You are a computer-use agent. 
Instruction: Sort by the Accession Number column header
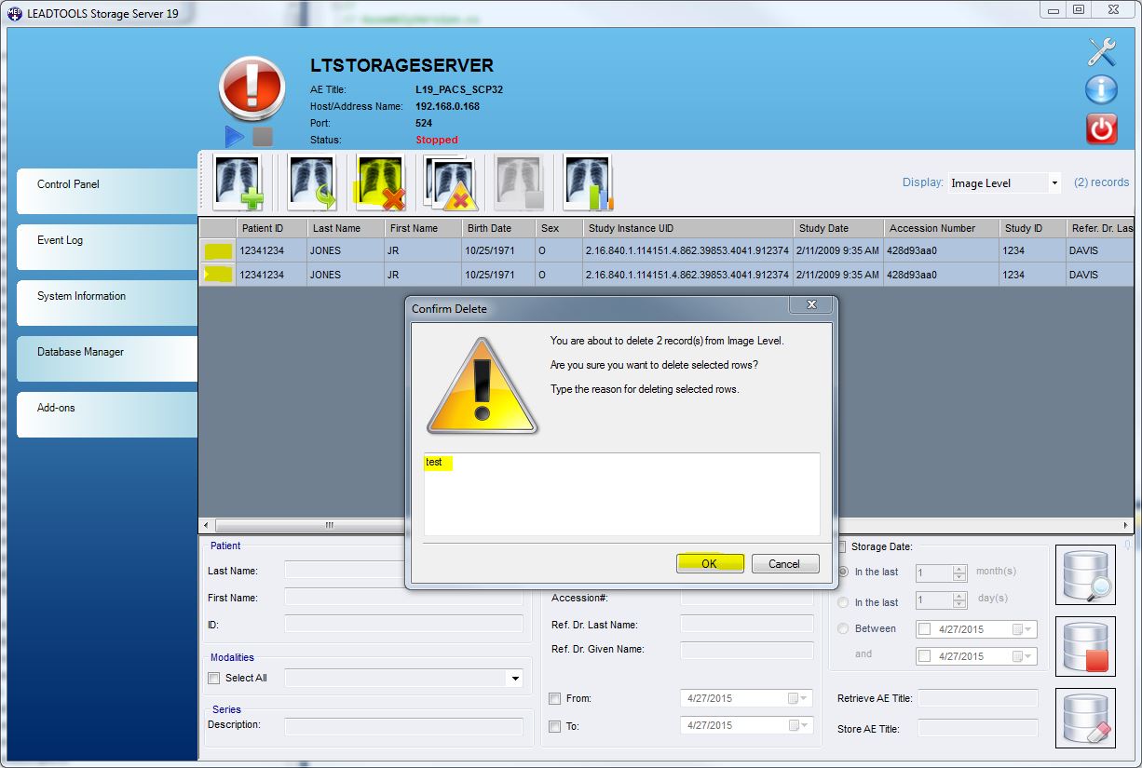tap(940, 228)
